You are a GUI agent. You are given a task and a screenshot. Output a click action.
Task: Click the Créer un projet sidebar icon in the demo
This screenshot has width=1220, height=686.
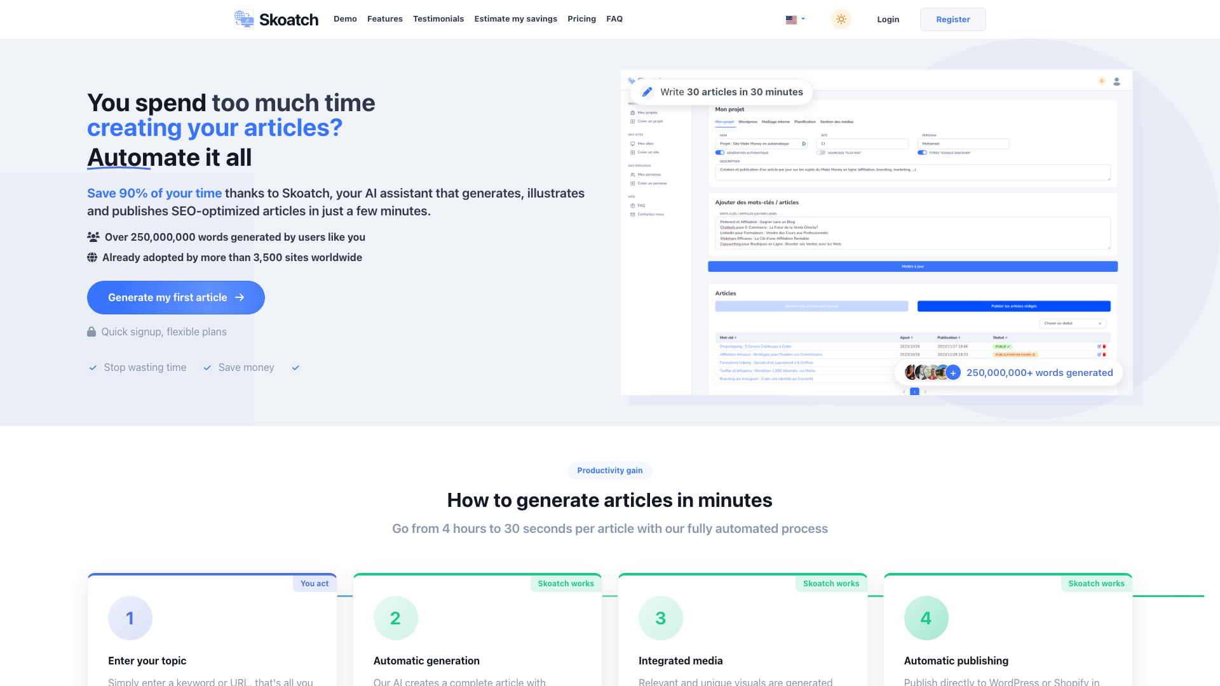click(632, 121)
